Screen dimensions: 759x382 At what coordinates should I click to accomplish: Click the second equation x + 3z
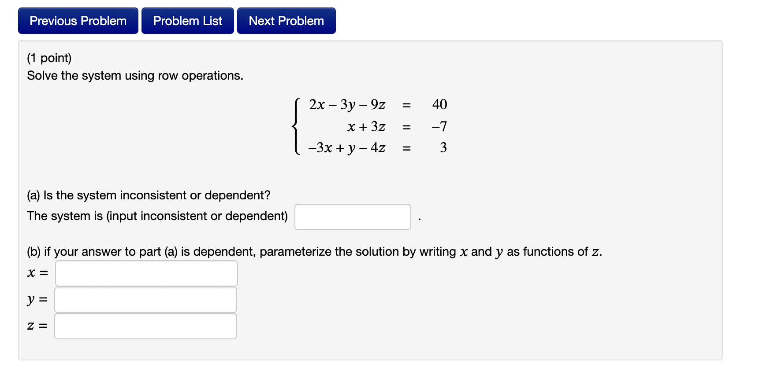[366, 127]
